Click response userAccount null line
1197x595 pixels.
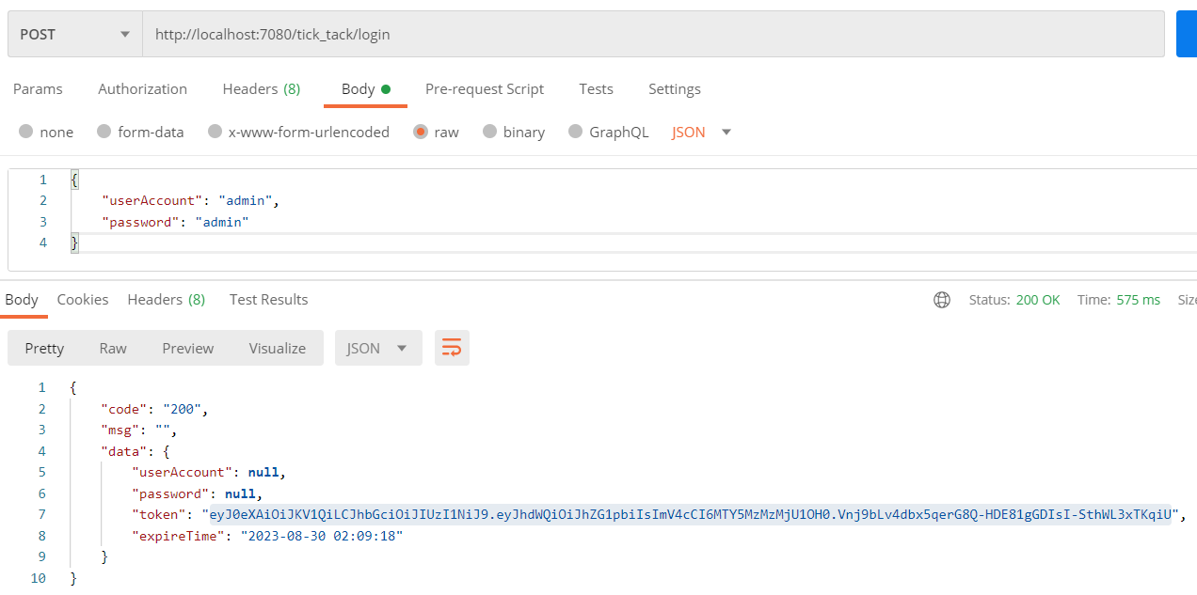point(209,472)
